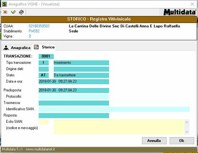Viewport: 198px width, 153px height.
Task: Click the Multidata S.r.l. website status bar text
Action: coord(29,149)
